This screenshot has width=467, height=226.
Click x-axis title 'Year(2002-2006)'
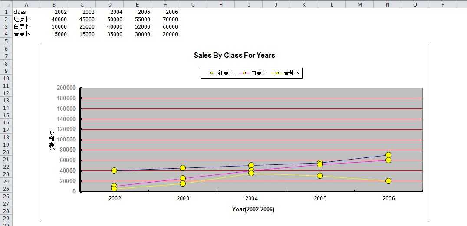(253, 210)
